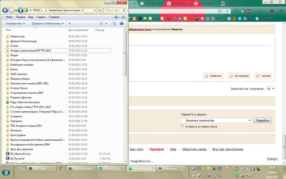Click the Explorer back navigation arrow
This screenshot has height=179, width=286.
click(x=5, y=10)
